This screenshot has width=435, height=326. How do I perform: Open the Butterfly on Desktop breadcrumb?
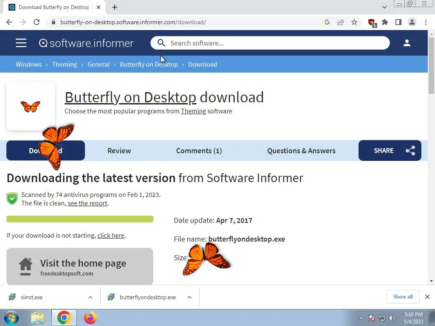coord(149,65)
